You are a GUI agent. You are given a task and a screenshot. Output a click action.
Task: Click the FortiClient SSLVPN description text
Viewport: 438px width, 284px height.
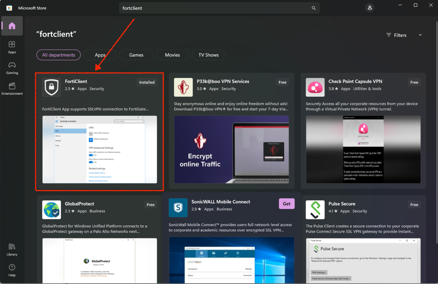(95, 109)
